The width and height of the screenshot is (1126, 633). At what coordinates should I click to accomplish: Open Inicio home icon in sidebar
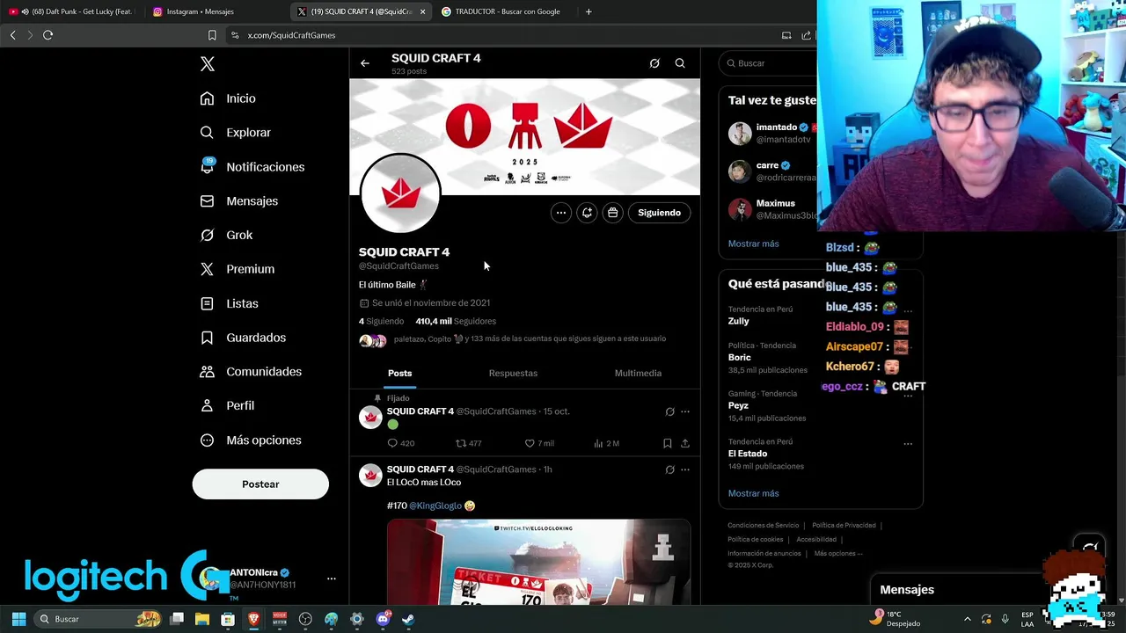(207, 98)
